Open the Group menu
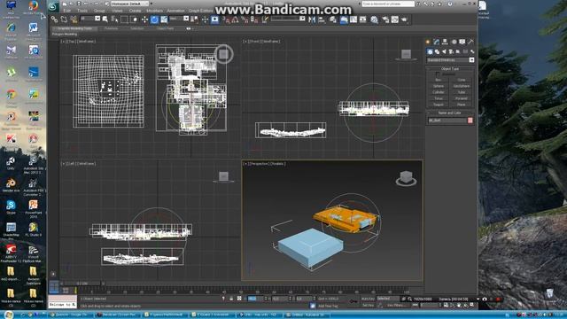 pos(99,11)
